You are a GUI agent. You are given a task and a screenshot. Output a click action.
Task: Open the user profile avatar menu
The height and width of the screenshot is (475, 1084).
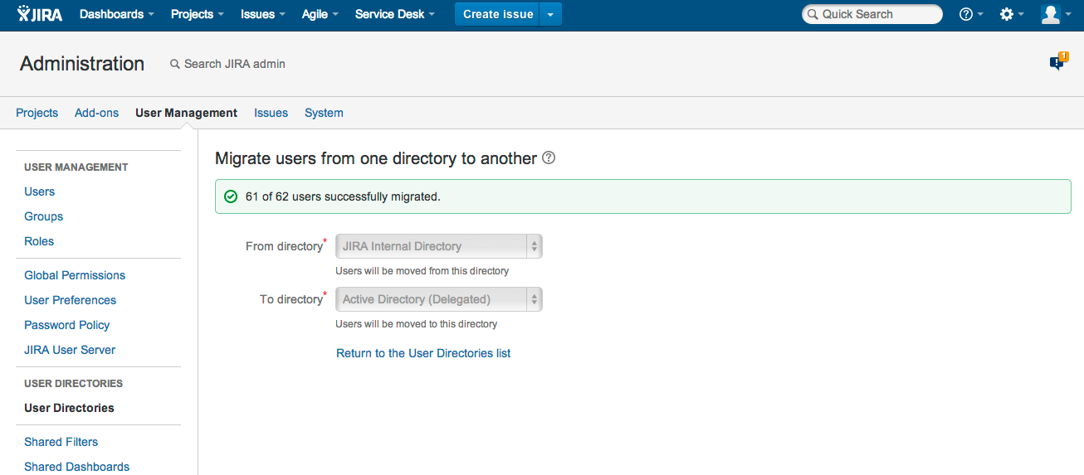click(1054, 14)
